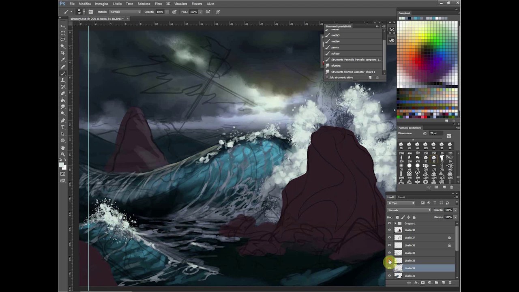Viewport: 519px width, 292px height.
Task: Toggle 'Solo strumento attivo' checkbox
Action: 327,77
